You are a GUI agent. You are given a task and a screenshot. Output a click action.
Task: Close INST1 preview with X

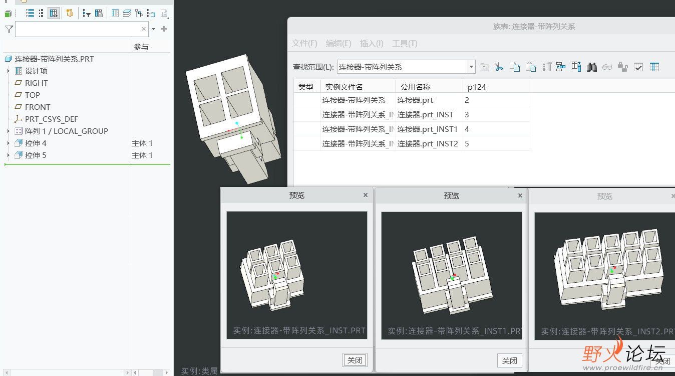tap(520, 196)
